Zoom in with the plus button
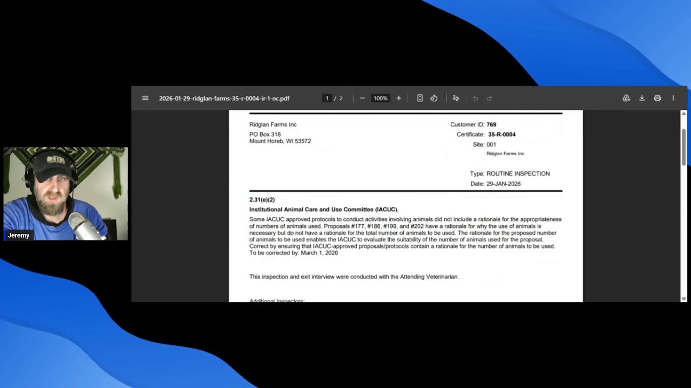Viewport: 691px width, 388px height. [x=399, y=98]
